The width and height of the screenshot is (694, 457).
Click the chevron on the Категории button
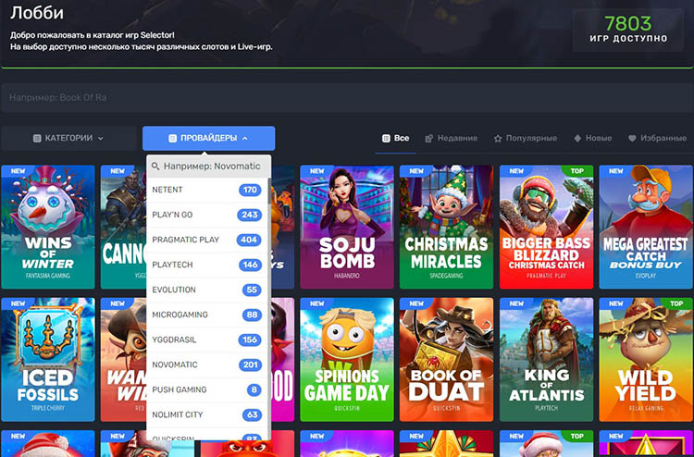[101, 139]
